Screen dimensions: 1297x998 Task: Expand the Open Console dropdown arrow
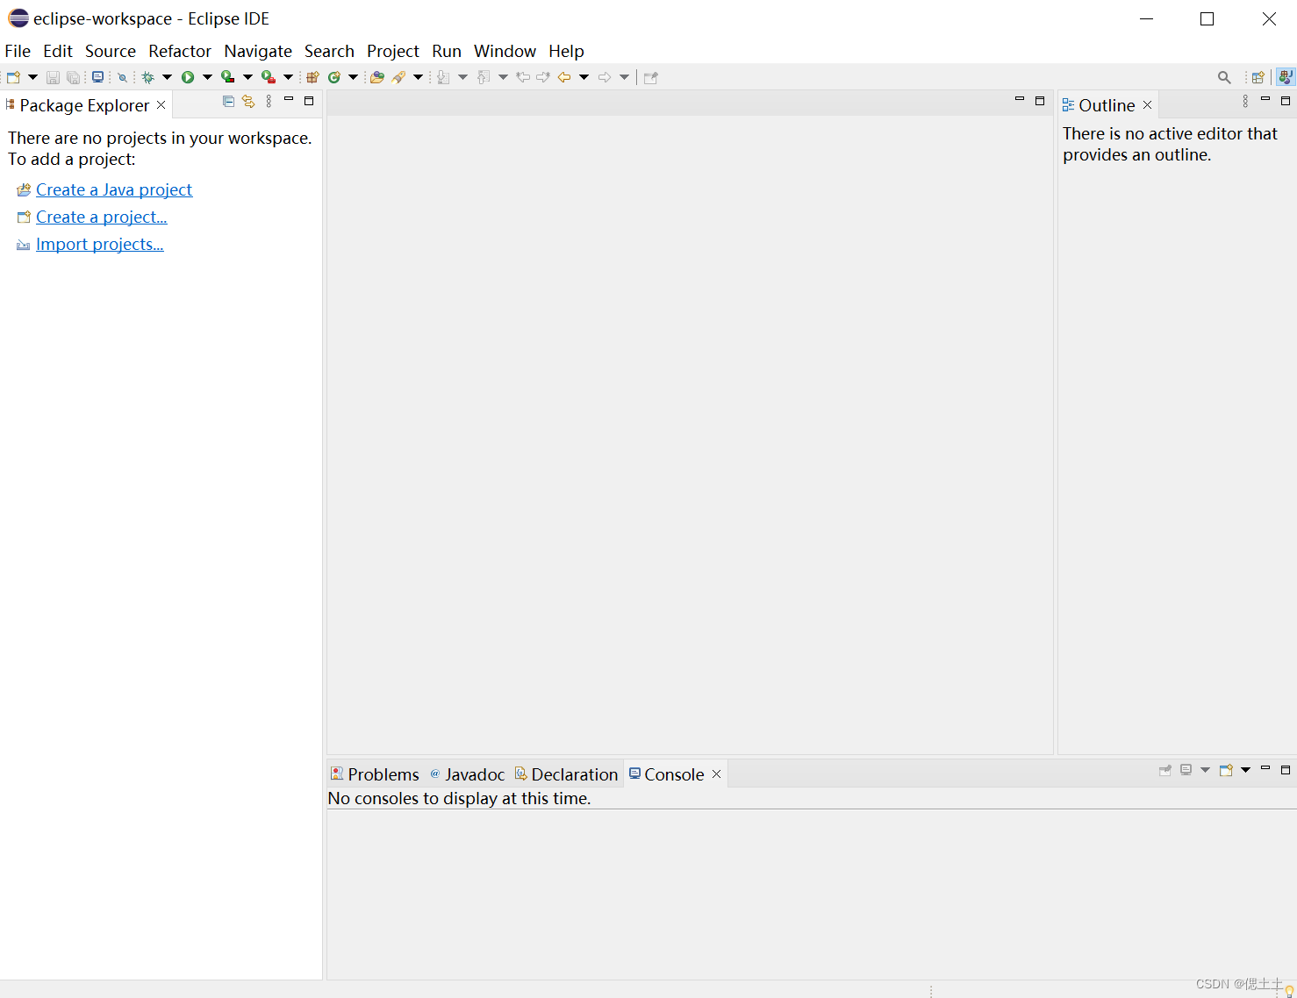[1245, 770]
